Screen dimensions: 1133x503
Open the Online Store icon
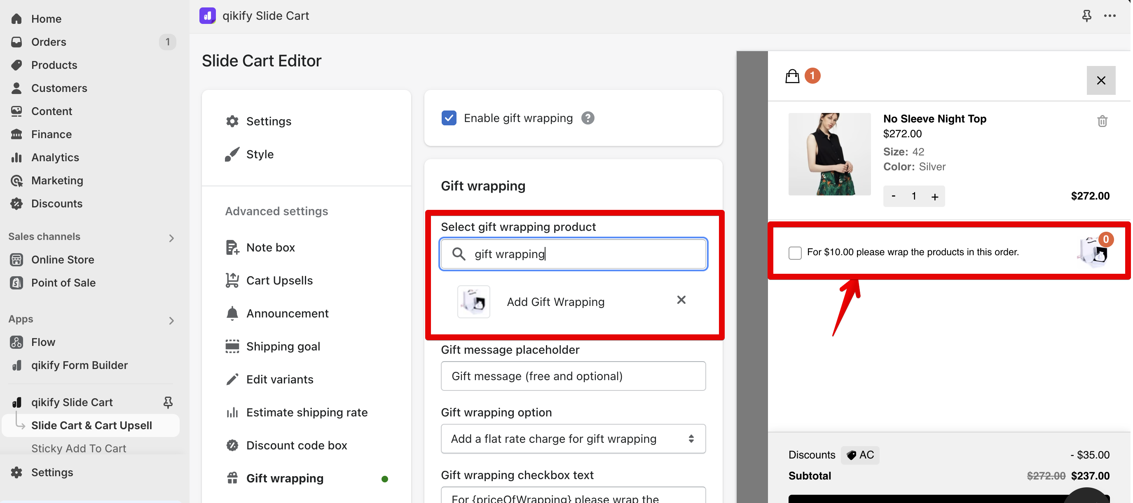tap(17, 260)
